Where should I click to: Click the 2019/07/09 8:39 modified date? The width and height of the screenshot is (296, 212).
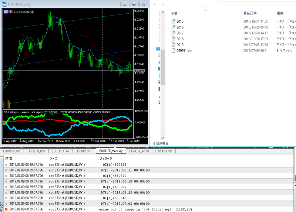click(x=255, y=51)
